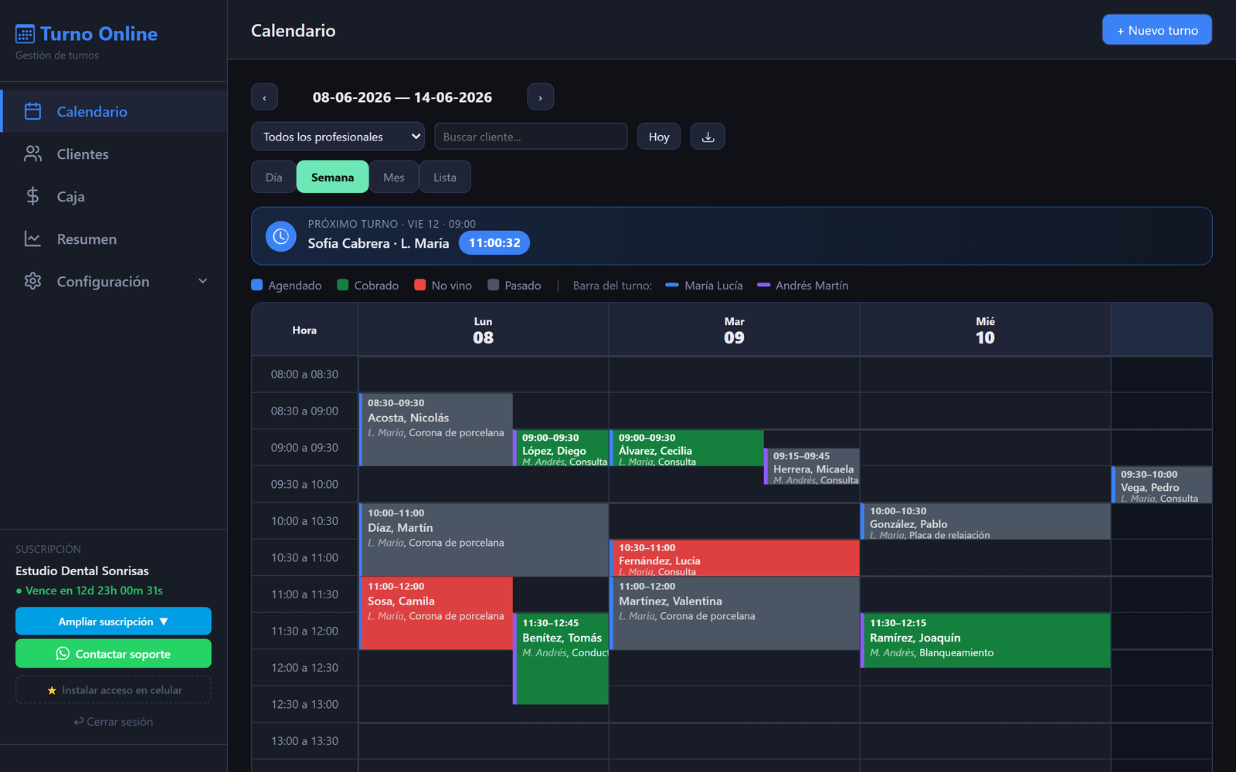Go to previous week arrow
The width and height of the screenshot is (1236, 772).
264,97
